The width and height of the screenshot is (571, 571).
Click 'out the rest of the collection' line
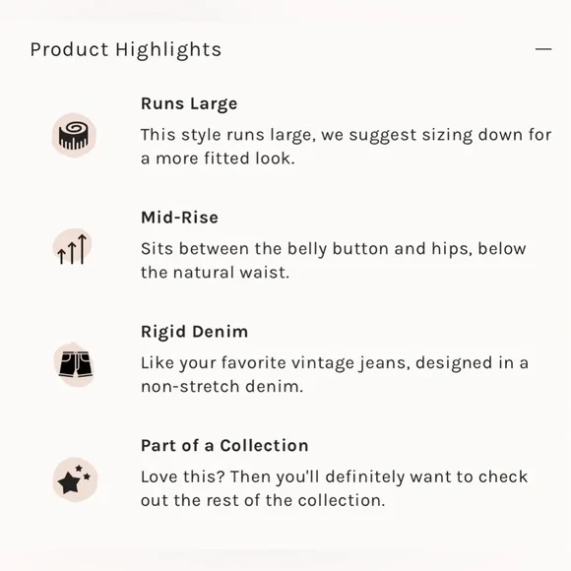[263, 500]
